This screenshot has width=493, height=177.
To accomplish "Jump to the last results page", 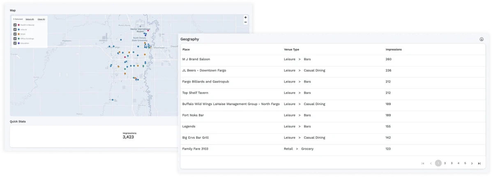I will tap(479, 163).
